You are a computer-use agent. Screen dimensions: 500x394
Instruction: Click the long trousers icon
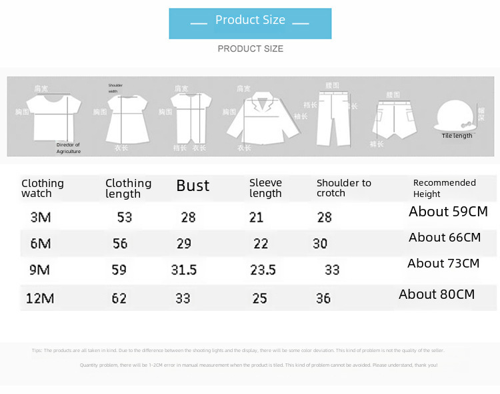(333, 118)
